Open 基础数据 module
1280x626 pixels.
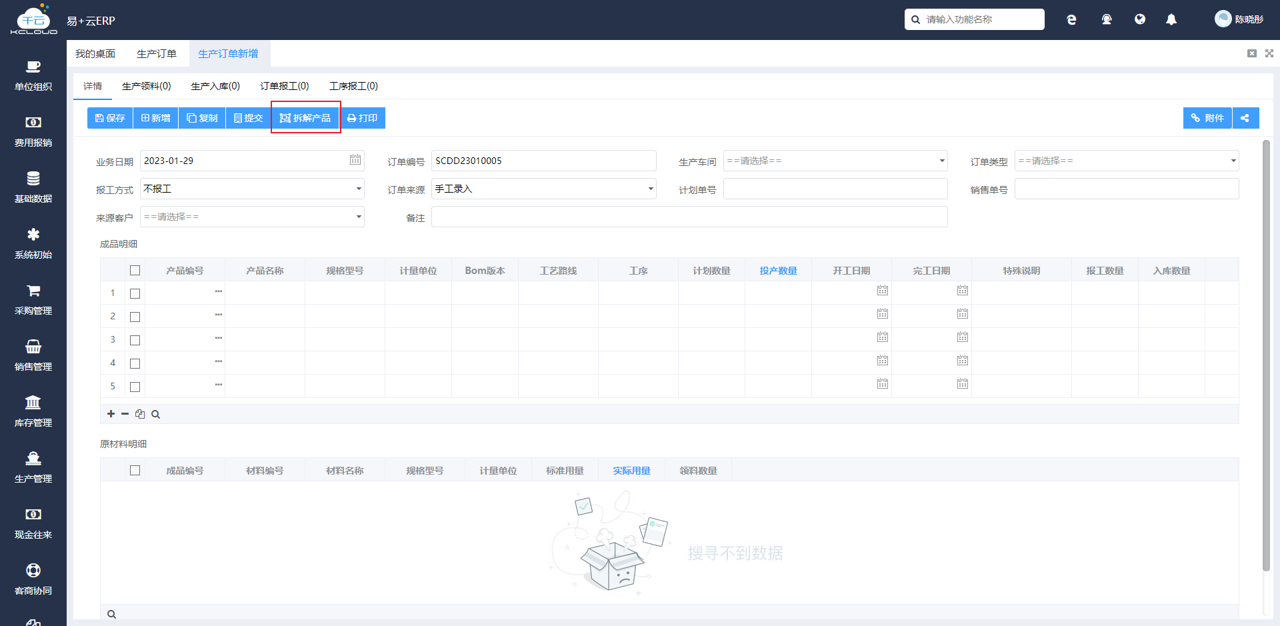[33, 188]
